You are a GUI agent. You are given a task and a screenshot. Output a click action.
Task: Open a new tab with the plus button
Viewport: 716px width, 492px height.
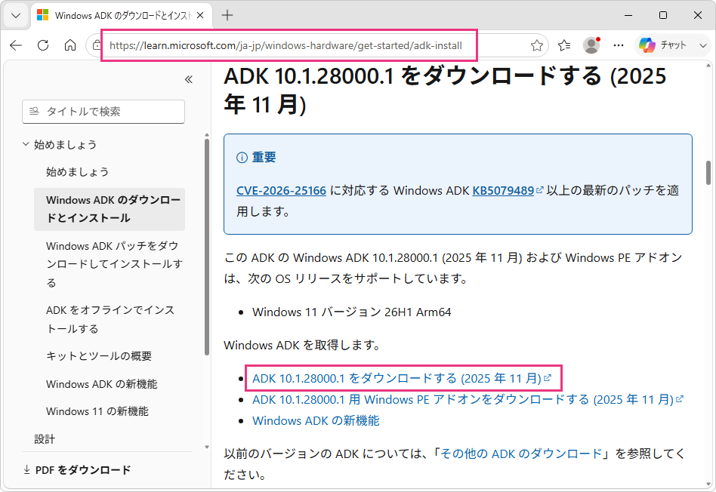point(227,16)
